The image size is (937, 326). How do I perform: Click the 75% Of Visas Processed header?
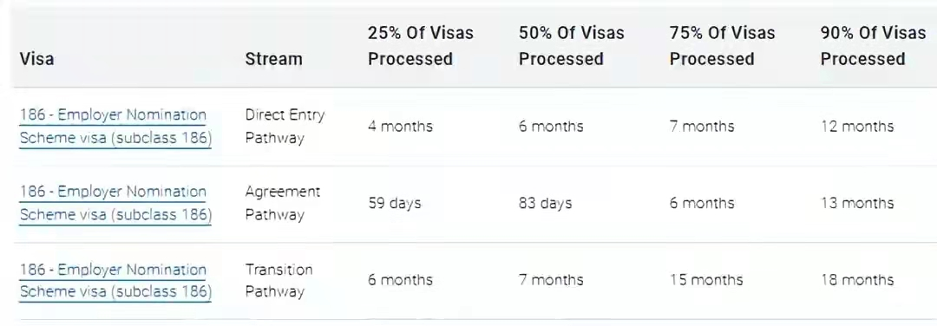click(x=723, y=46)
